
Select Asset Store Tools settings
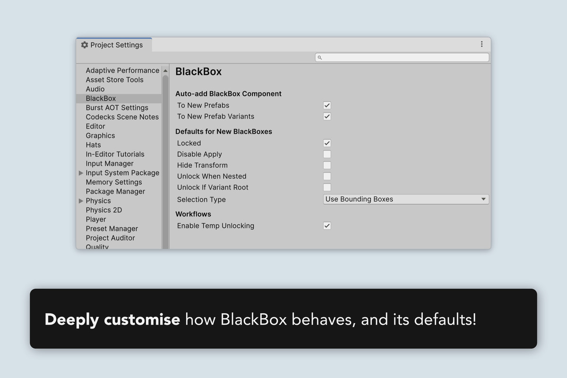[x=114, y=80]
